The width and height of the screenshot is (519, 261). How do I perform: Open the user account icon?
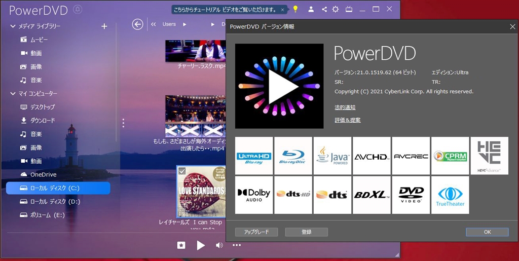pyautogui.click(x=311, y=9)
